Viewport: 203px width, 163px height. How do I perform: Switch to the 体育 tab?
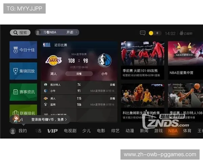point(187,131)
